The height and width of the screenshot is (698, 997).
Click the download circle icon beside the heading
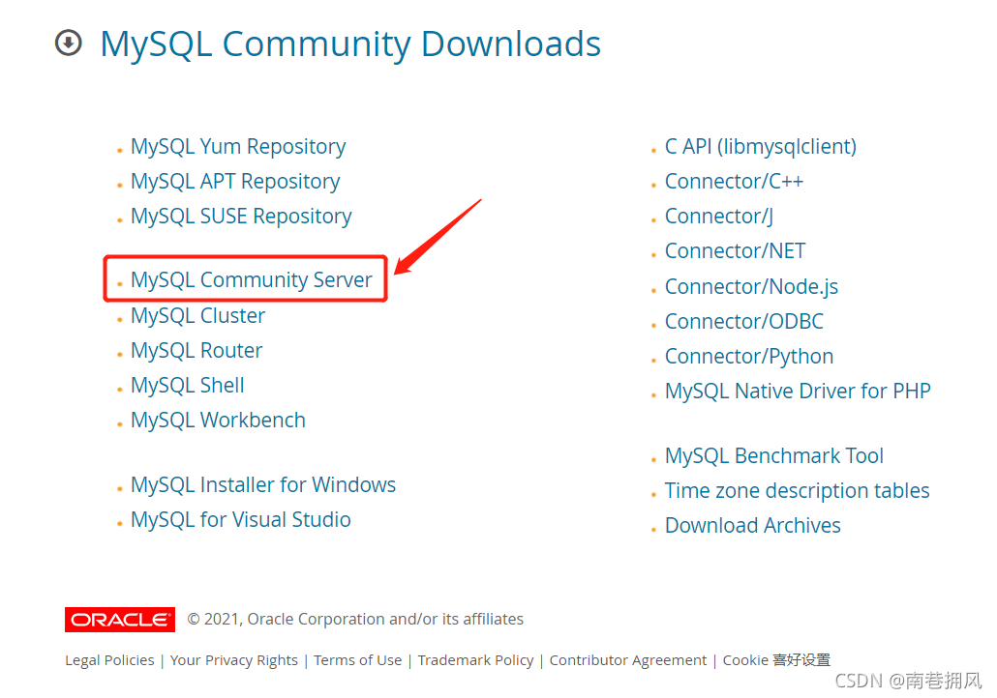(x=68, y=44)
